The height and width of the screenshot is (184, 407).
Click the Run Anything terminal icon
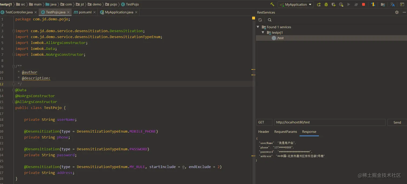point(402,5)
